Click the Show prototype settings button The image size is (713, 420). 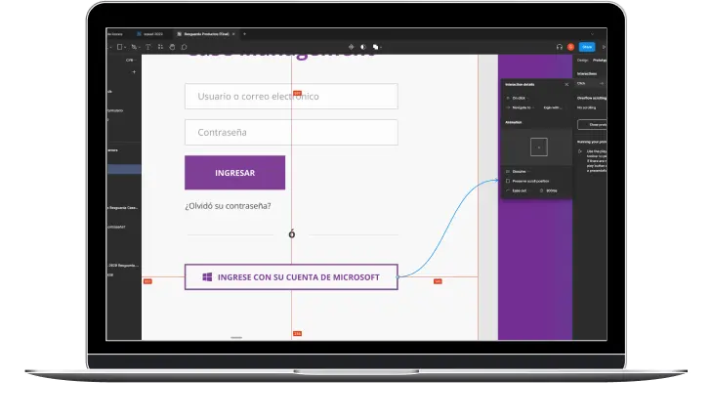tap(592, 125)
